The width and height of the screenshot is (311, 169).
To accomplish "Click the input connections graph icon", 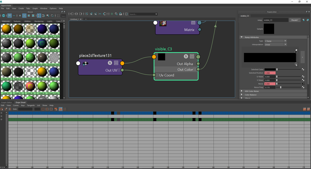I will [x=72, y=14].
